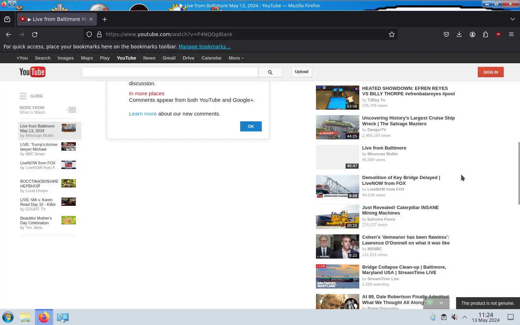Click the YouTube logo
Image resolution: width=520 pixels, height=325 pixels.
coord(32,72)
